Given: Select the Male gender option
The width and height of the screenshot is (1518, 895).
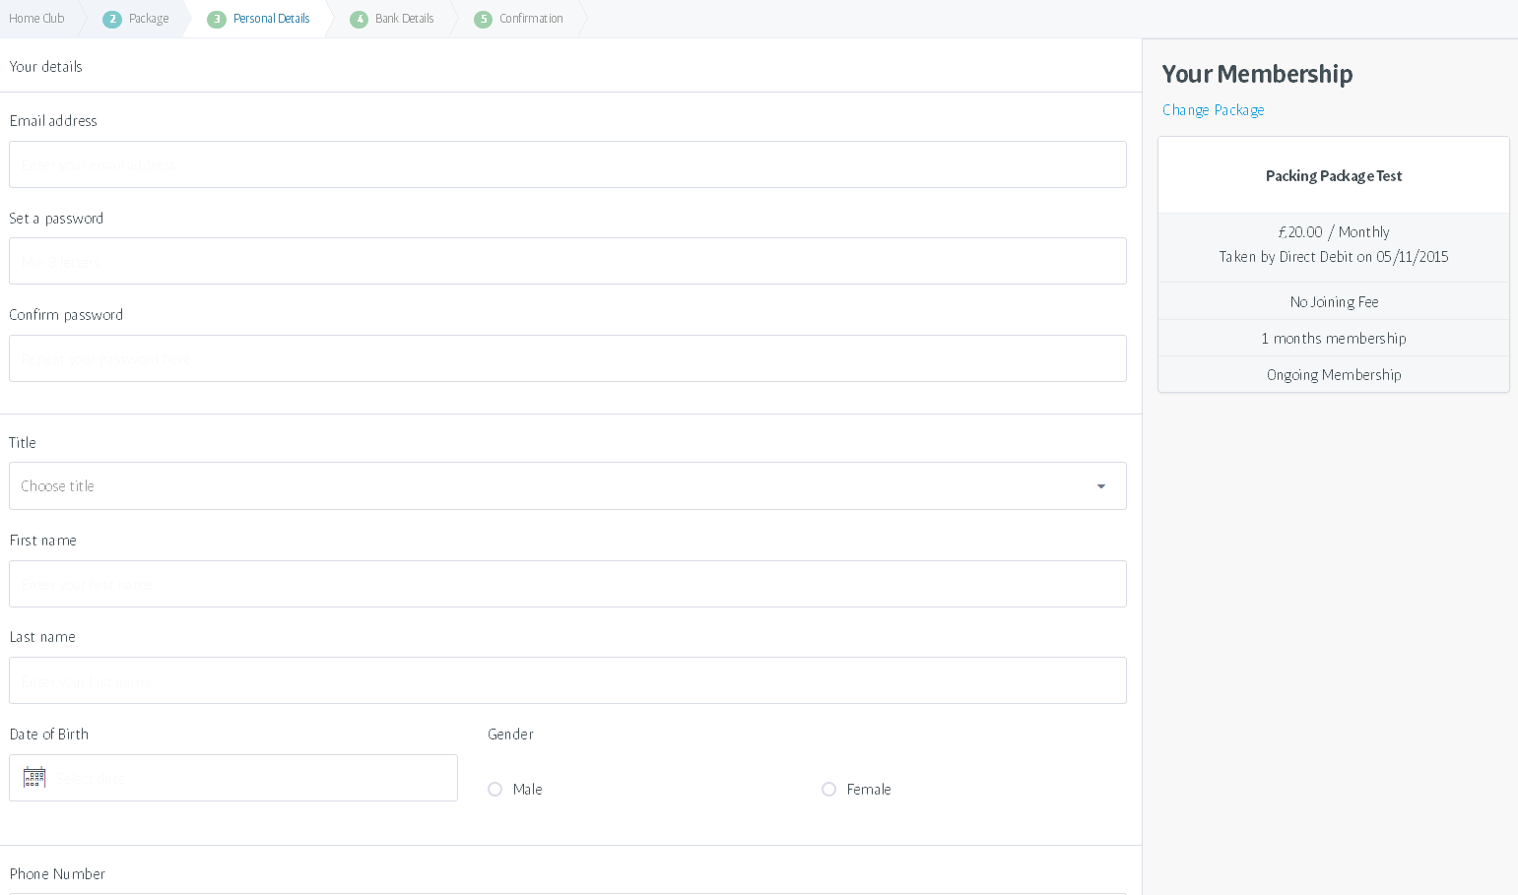Looking at the screenshot, I should pyautogui.click(x=495, y=790).
